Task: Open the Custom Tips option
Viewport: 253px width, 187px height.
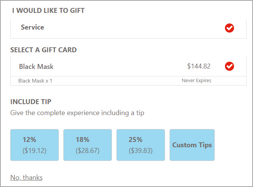Action: pyautogui.click(x=192, y=145)
